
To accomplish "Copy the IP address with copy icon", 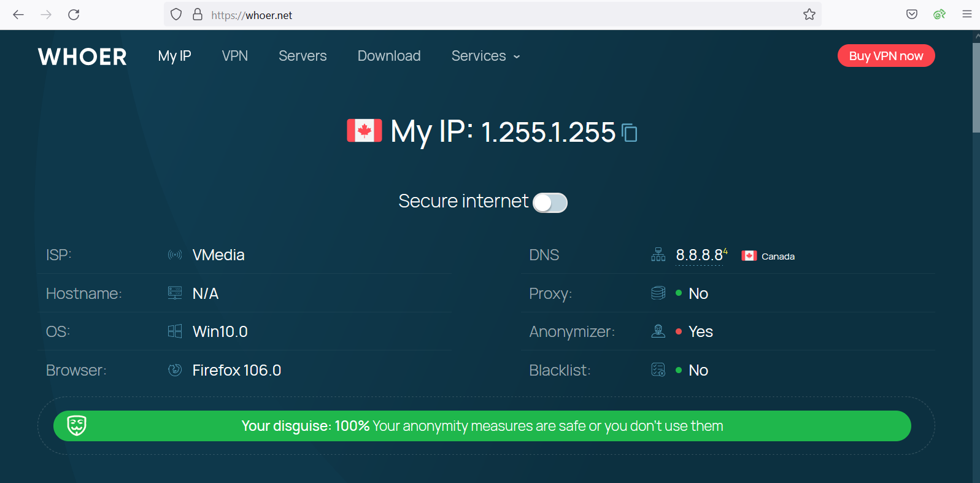I will (630, 133).
